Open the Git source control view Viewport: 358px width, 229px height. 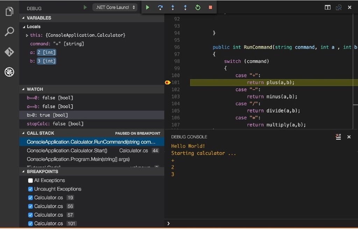[x=9, y=52]
